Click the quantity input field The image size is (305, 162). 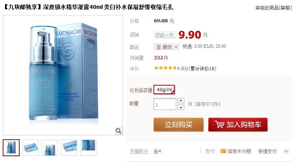pyautogui.click(x=165, y=104)
